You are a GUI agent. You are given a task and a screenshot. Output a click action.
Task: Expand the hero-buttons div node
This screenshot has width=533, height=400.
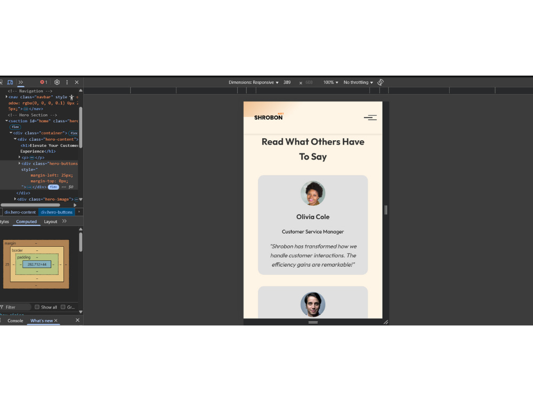click(x=19, y=163)
